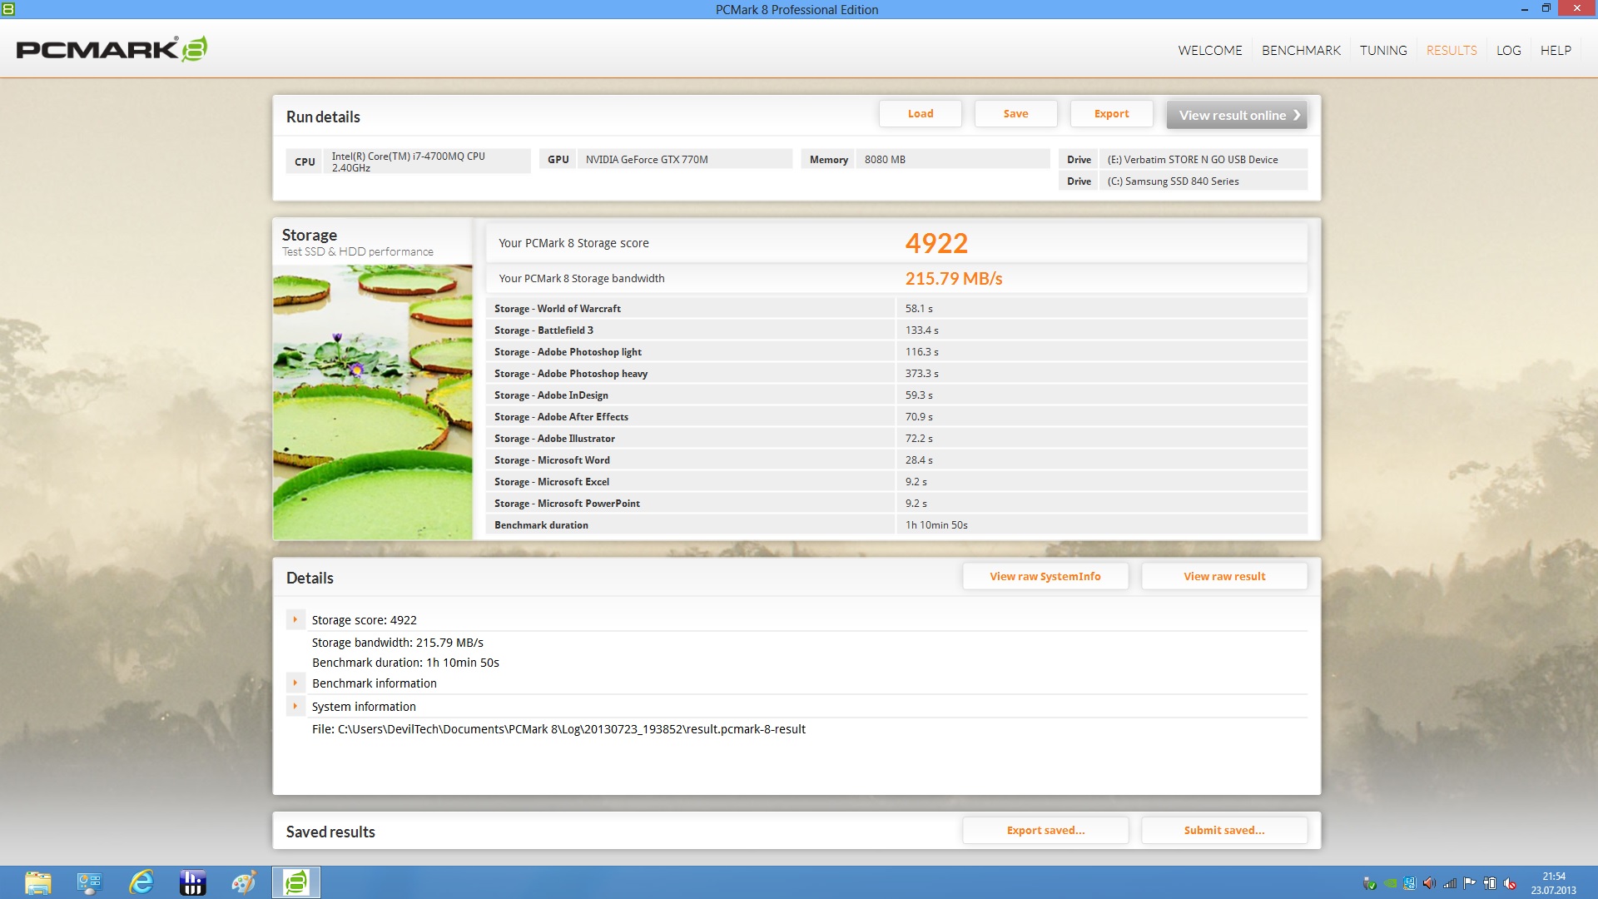This screenshot has width=1598, height=899.
Task: Open the NVIDIA tray icon
Action: coord(1390,883)
